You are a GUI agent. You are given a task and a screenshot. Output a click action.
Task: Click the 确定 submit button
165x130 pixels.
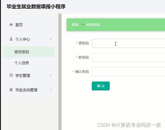pos(101,86)
